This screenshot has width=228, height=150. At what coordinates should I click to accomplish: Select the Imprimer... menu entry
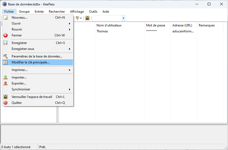pyautogui.click(x=38, y=70)
